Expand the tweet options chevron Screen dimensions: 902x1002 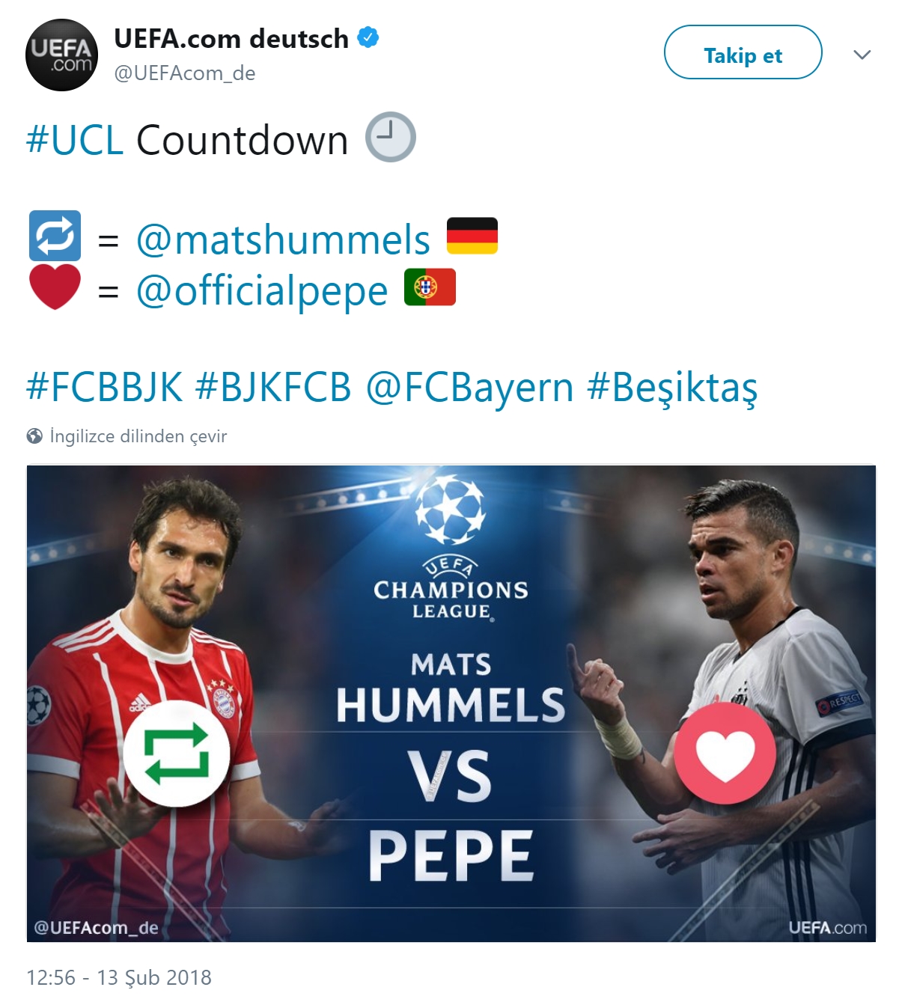tap(862, 55)
